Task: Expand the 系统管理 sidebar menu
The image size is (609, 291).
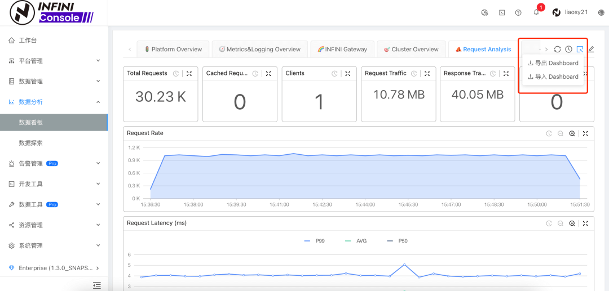Action: coord(54,245)
